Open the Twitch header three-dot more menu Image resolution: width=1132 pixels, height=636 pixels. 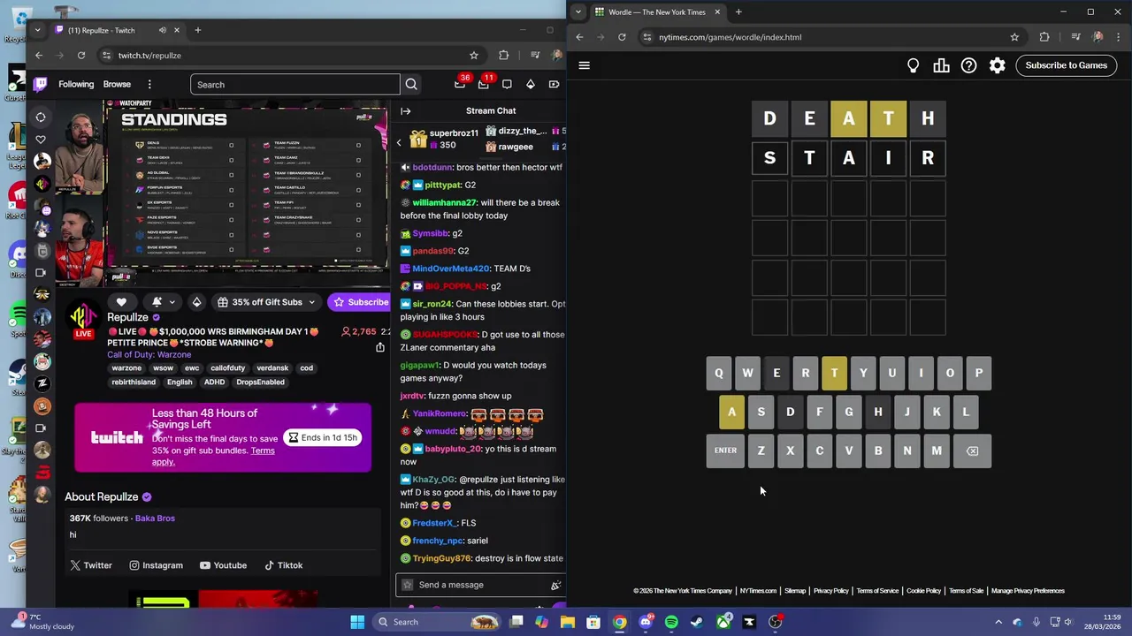[149, 85]
